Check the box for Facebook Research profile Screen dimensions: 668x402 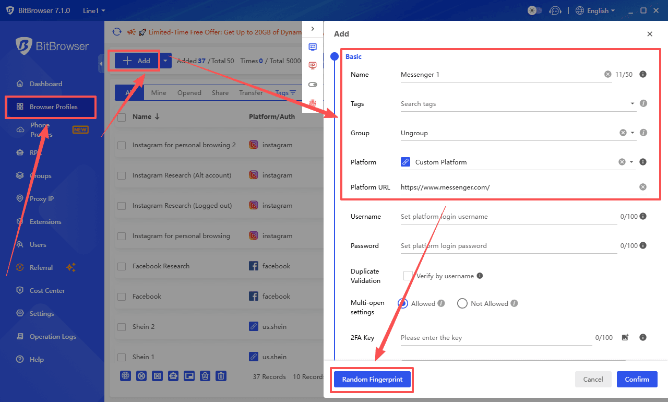[x=122, y=266]
